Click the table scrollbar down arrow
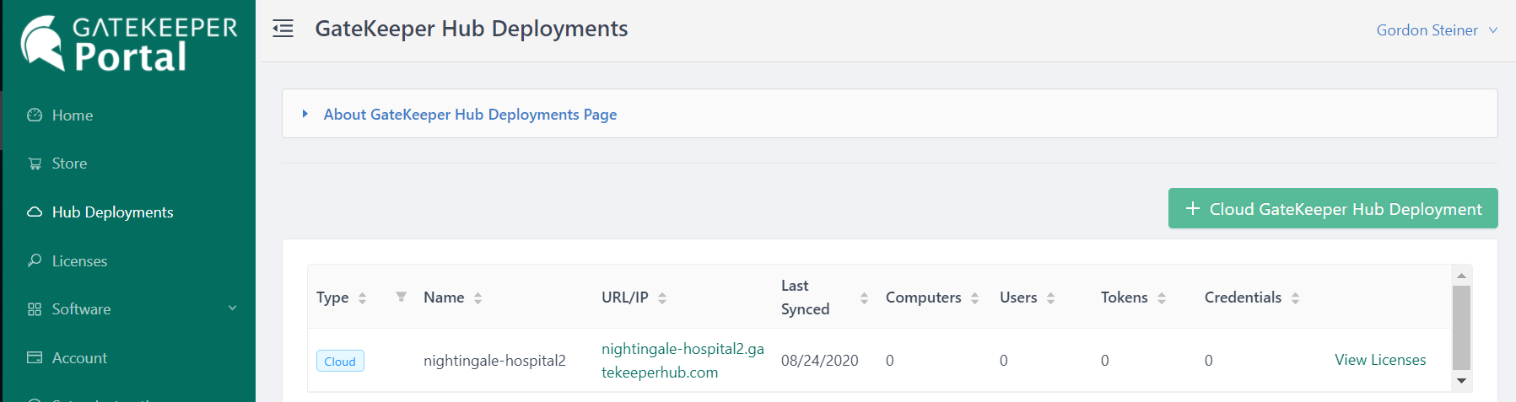 tap(1462, 381)
